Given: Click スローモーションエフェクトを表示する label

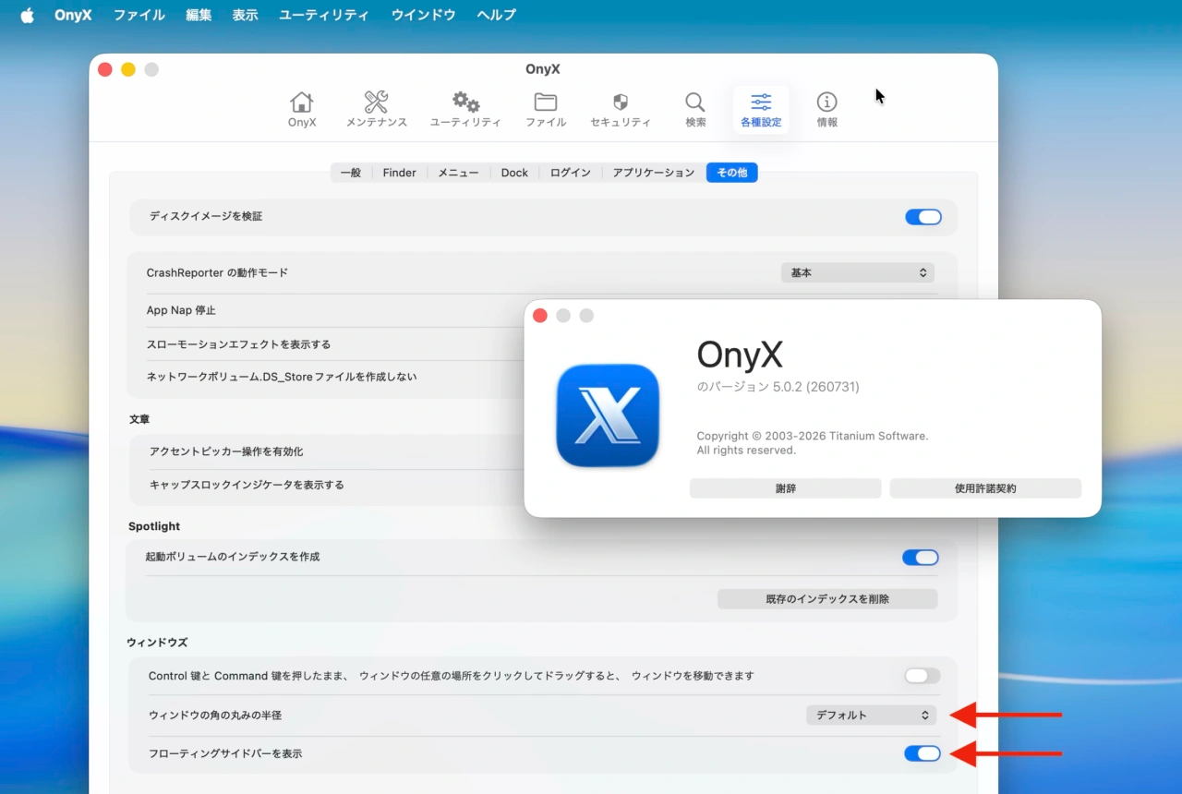Looking at the screenshot, I should [238, 344].
